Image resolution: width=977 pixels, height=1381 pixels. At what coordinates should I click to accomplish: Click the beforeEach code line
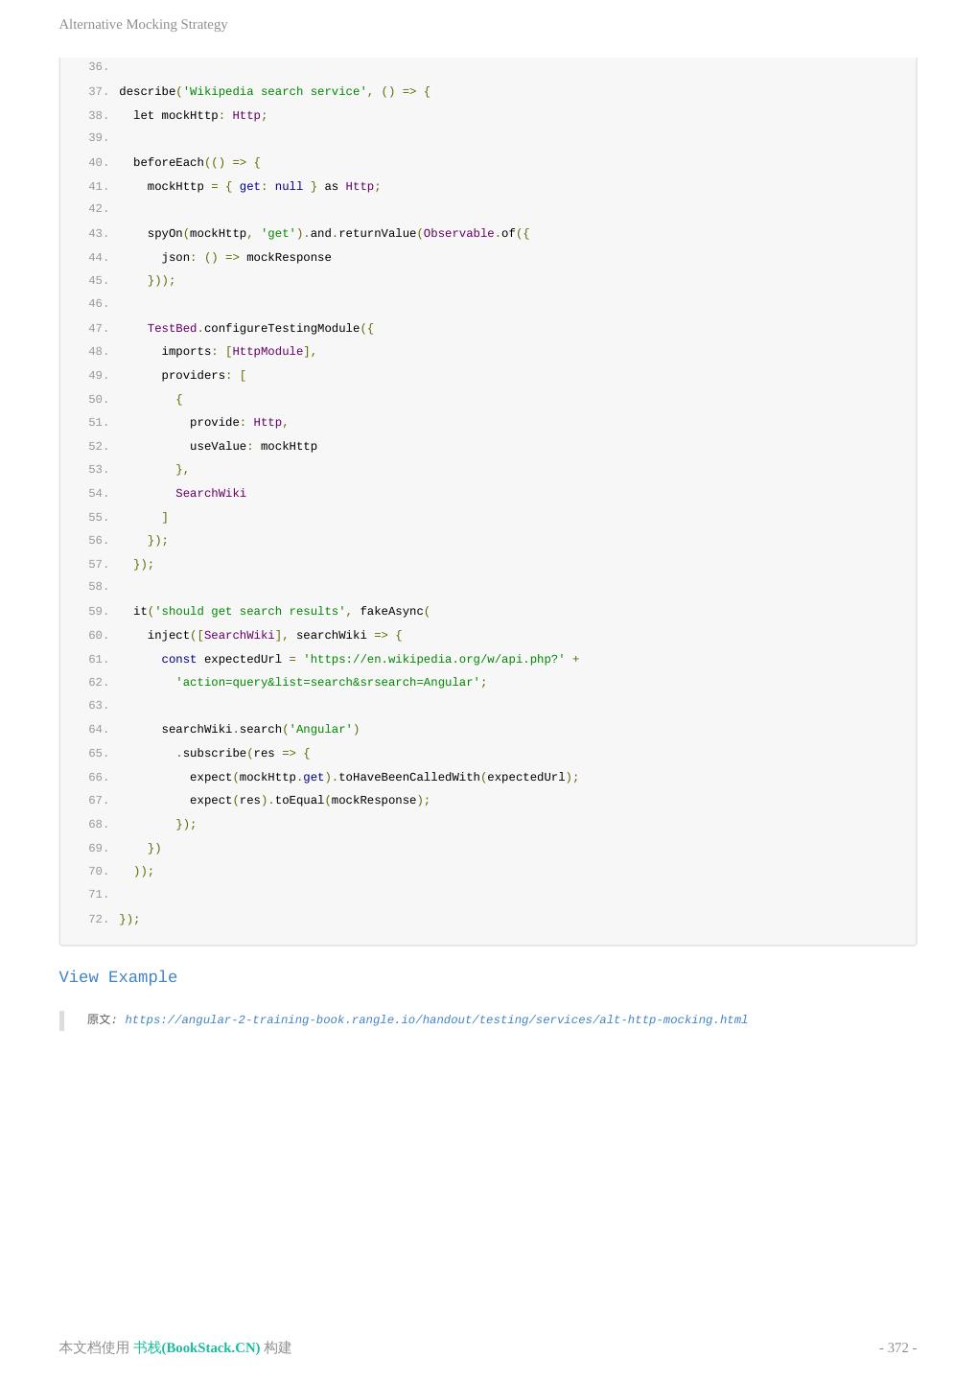pos(197,162)
